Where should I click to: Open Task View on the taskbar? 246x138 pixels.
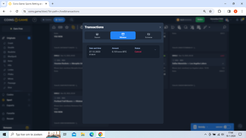pyautogui.click(x=65, y=135)
